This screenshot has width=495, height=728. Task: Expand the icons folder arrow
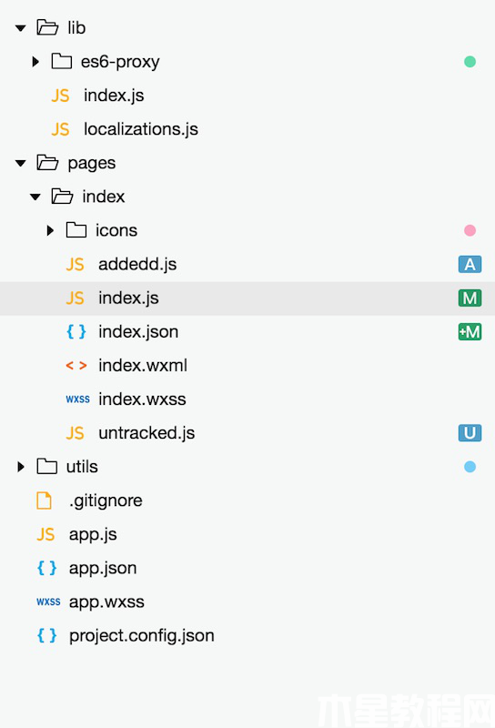click(50, 230)
